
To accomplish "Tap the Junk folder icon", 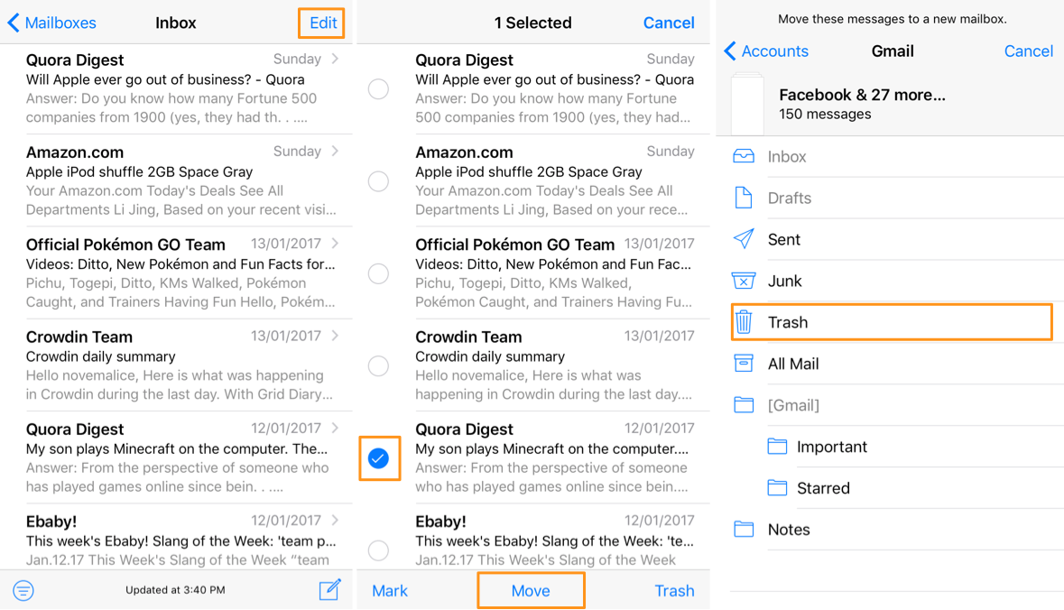I will pos(744,282).
